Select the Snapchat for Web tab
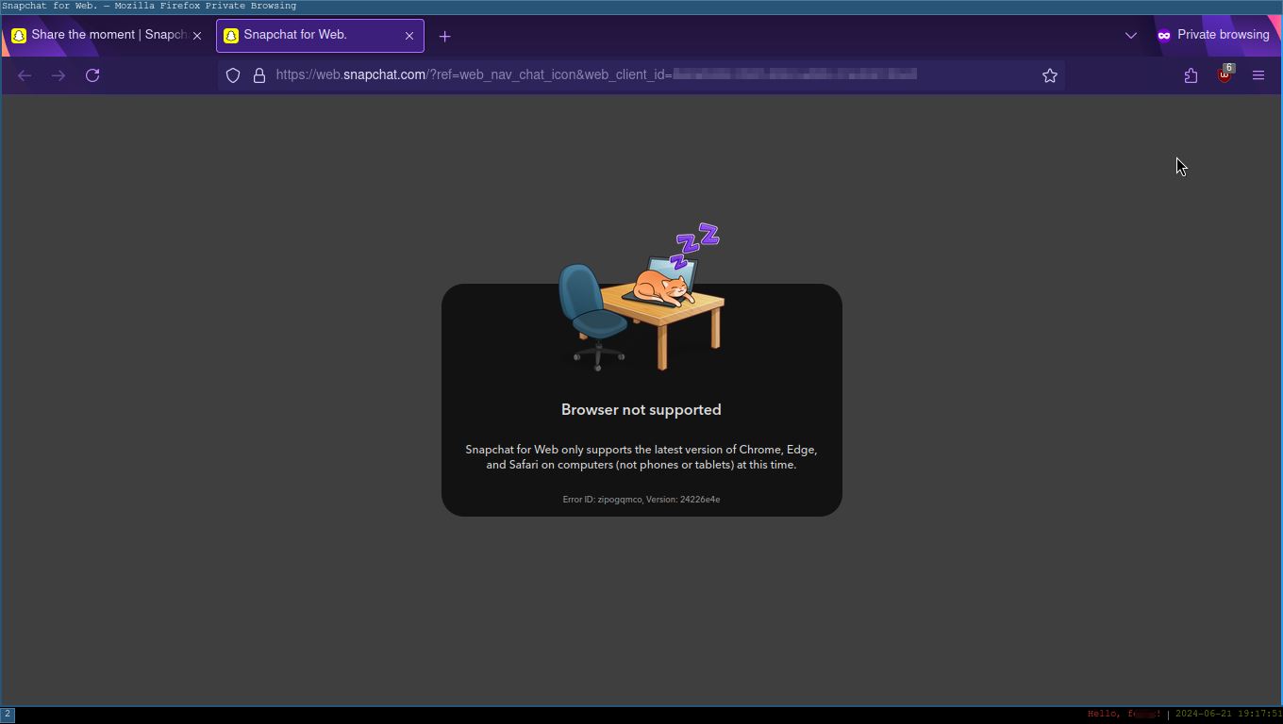1283x724 pixels. click(x=320, y=36)
